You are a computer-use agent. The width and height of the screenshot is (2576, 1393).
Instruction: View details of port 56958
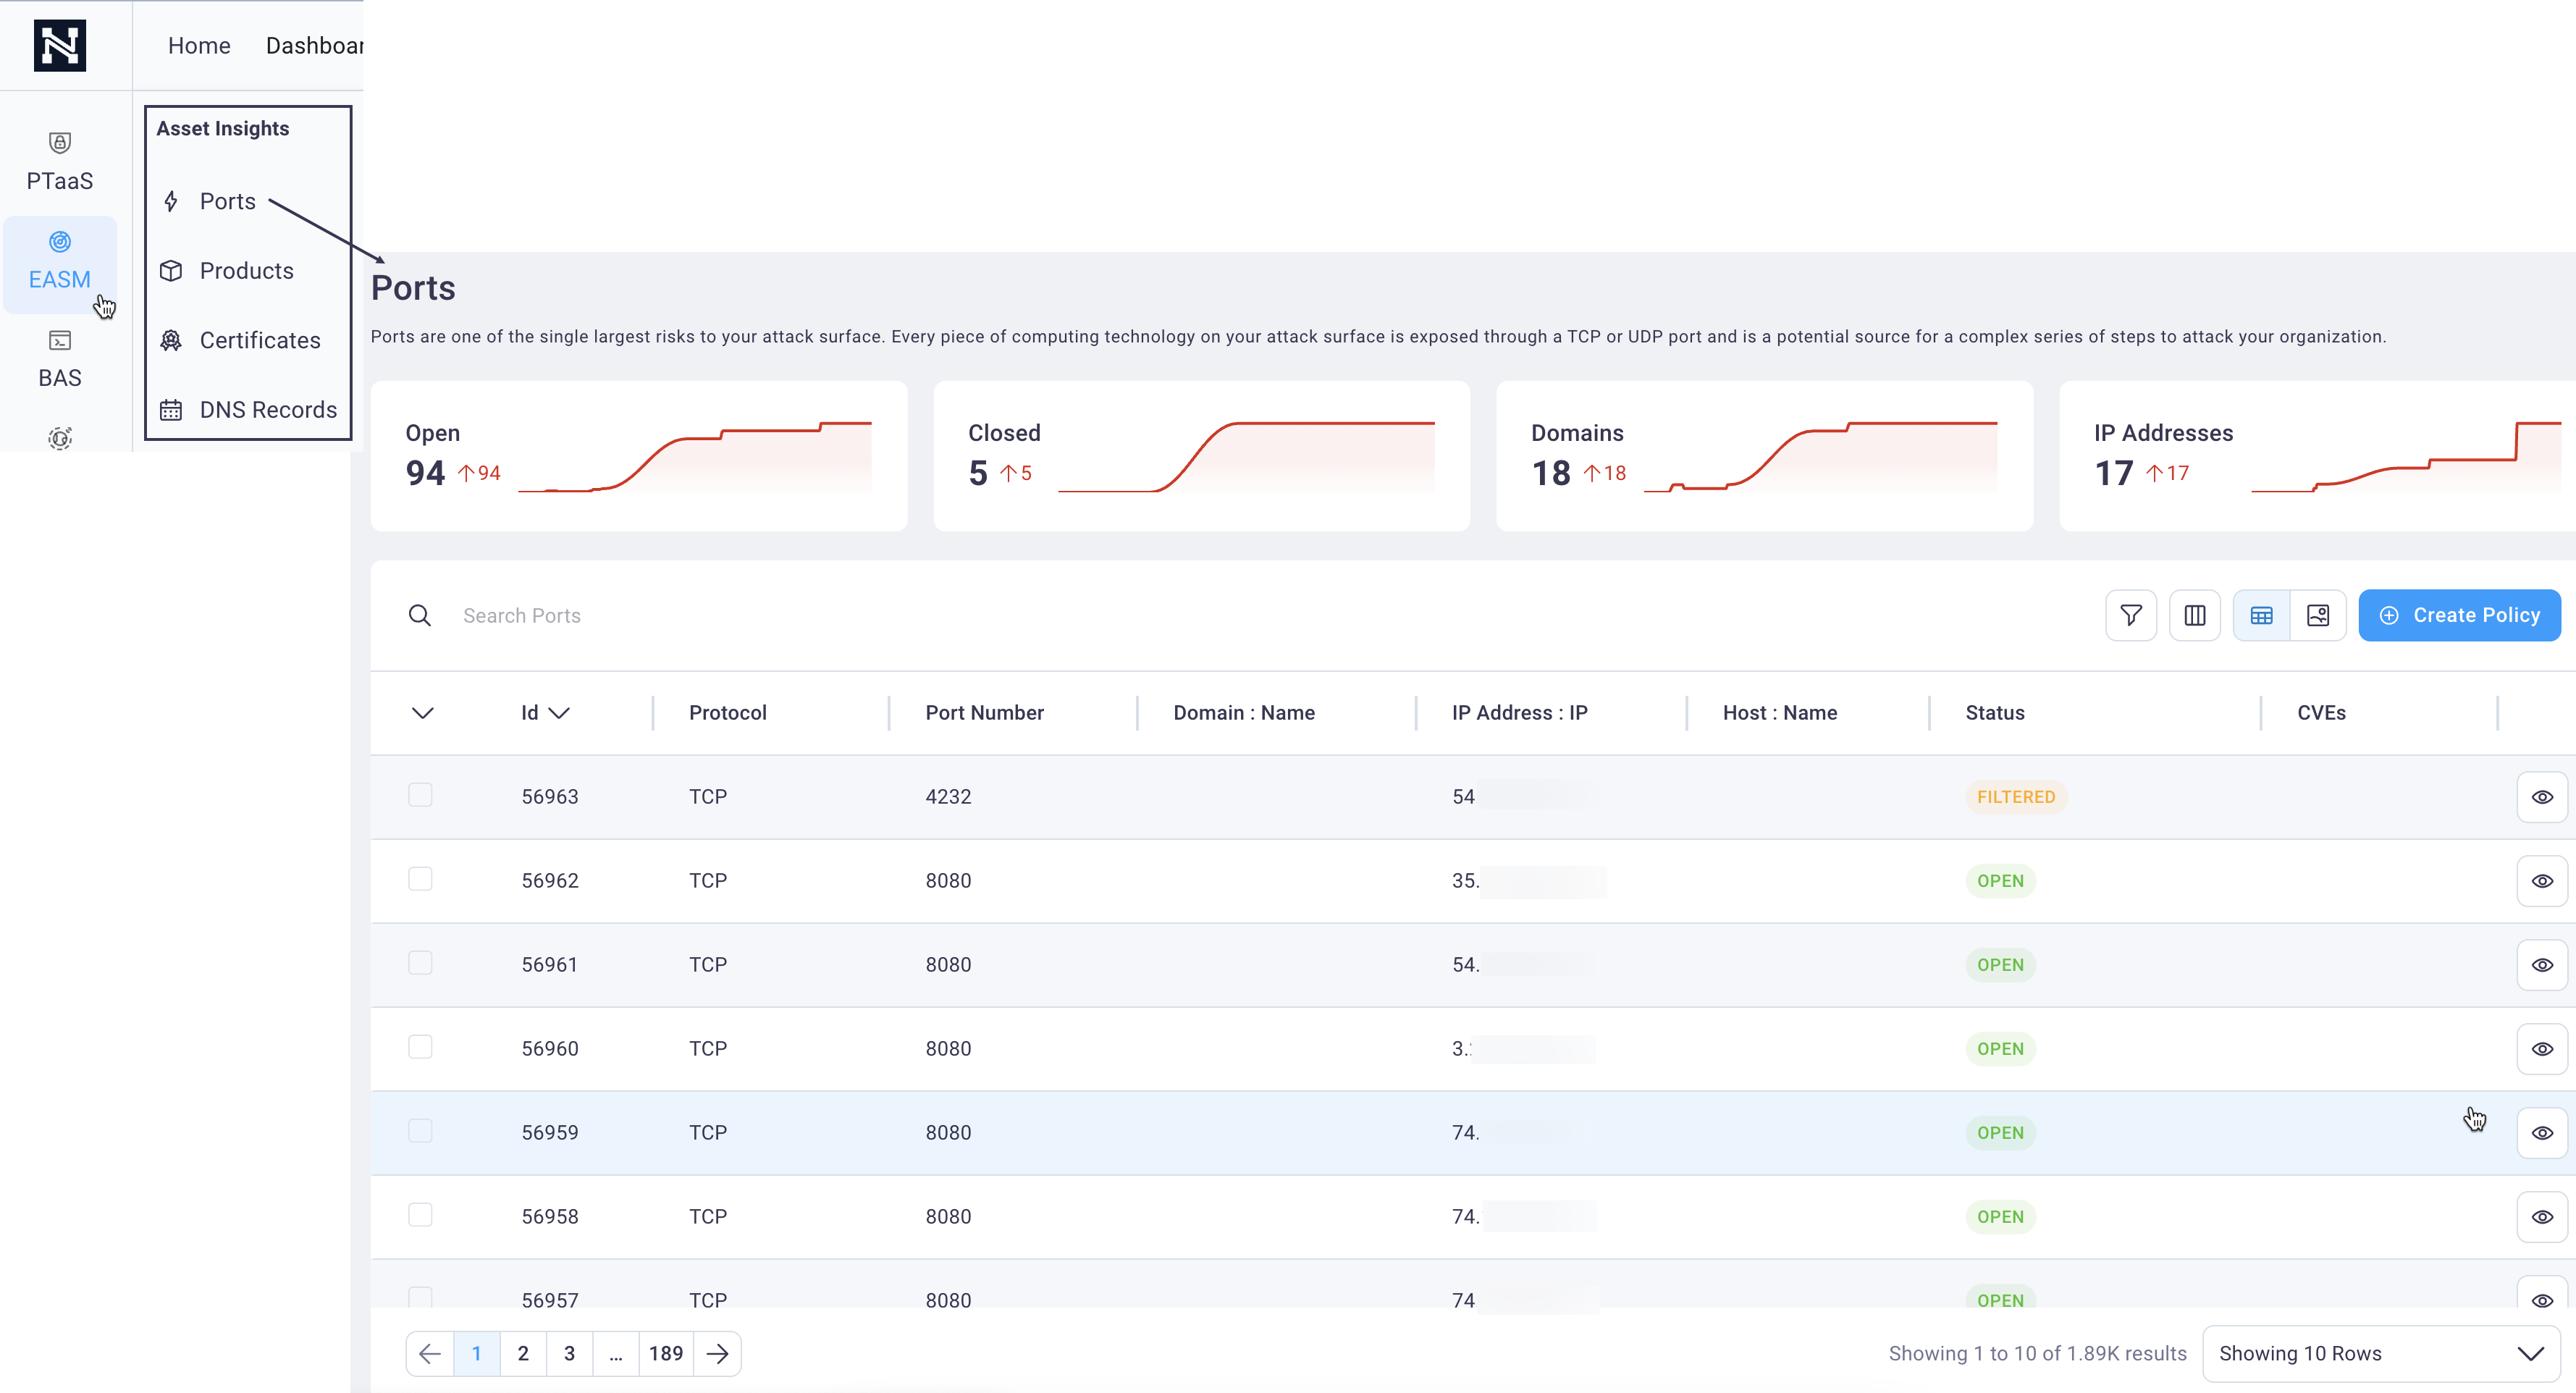click(x=2542, y=1217)
